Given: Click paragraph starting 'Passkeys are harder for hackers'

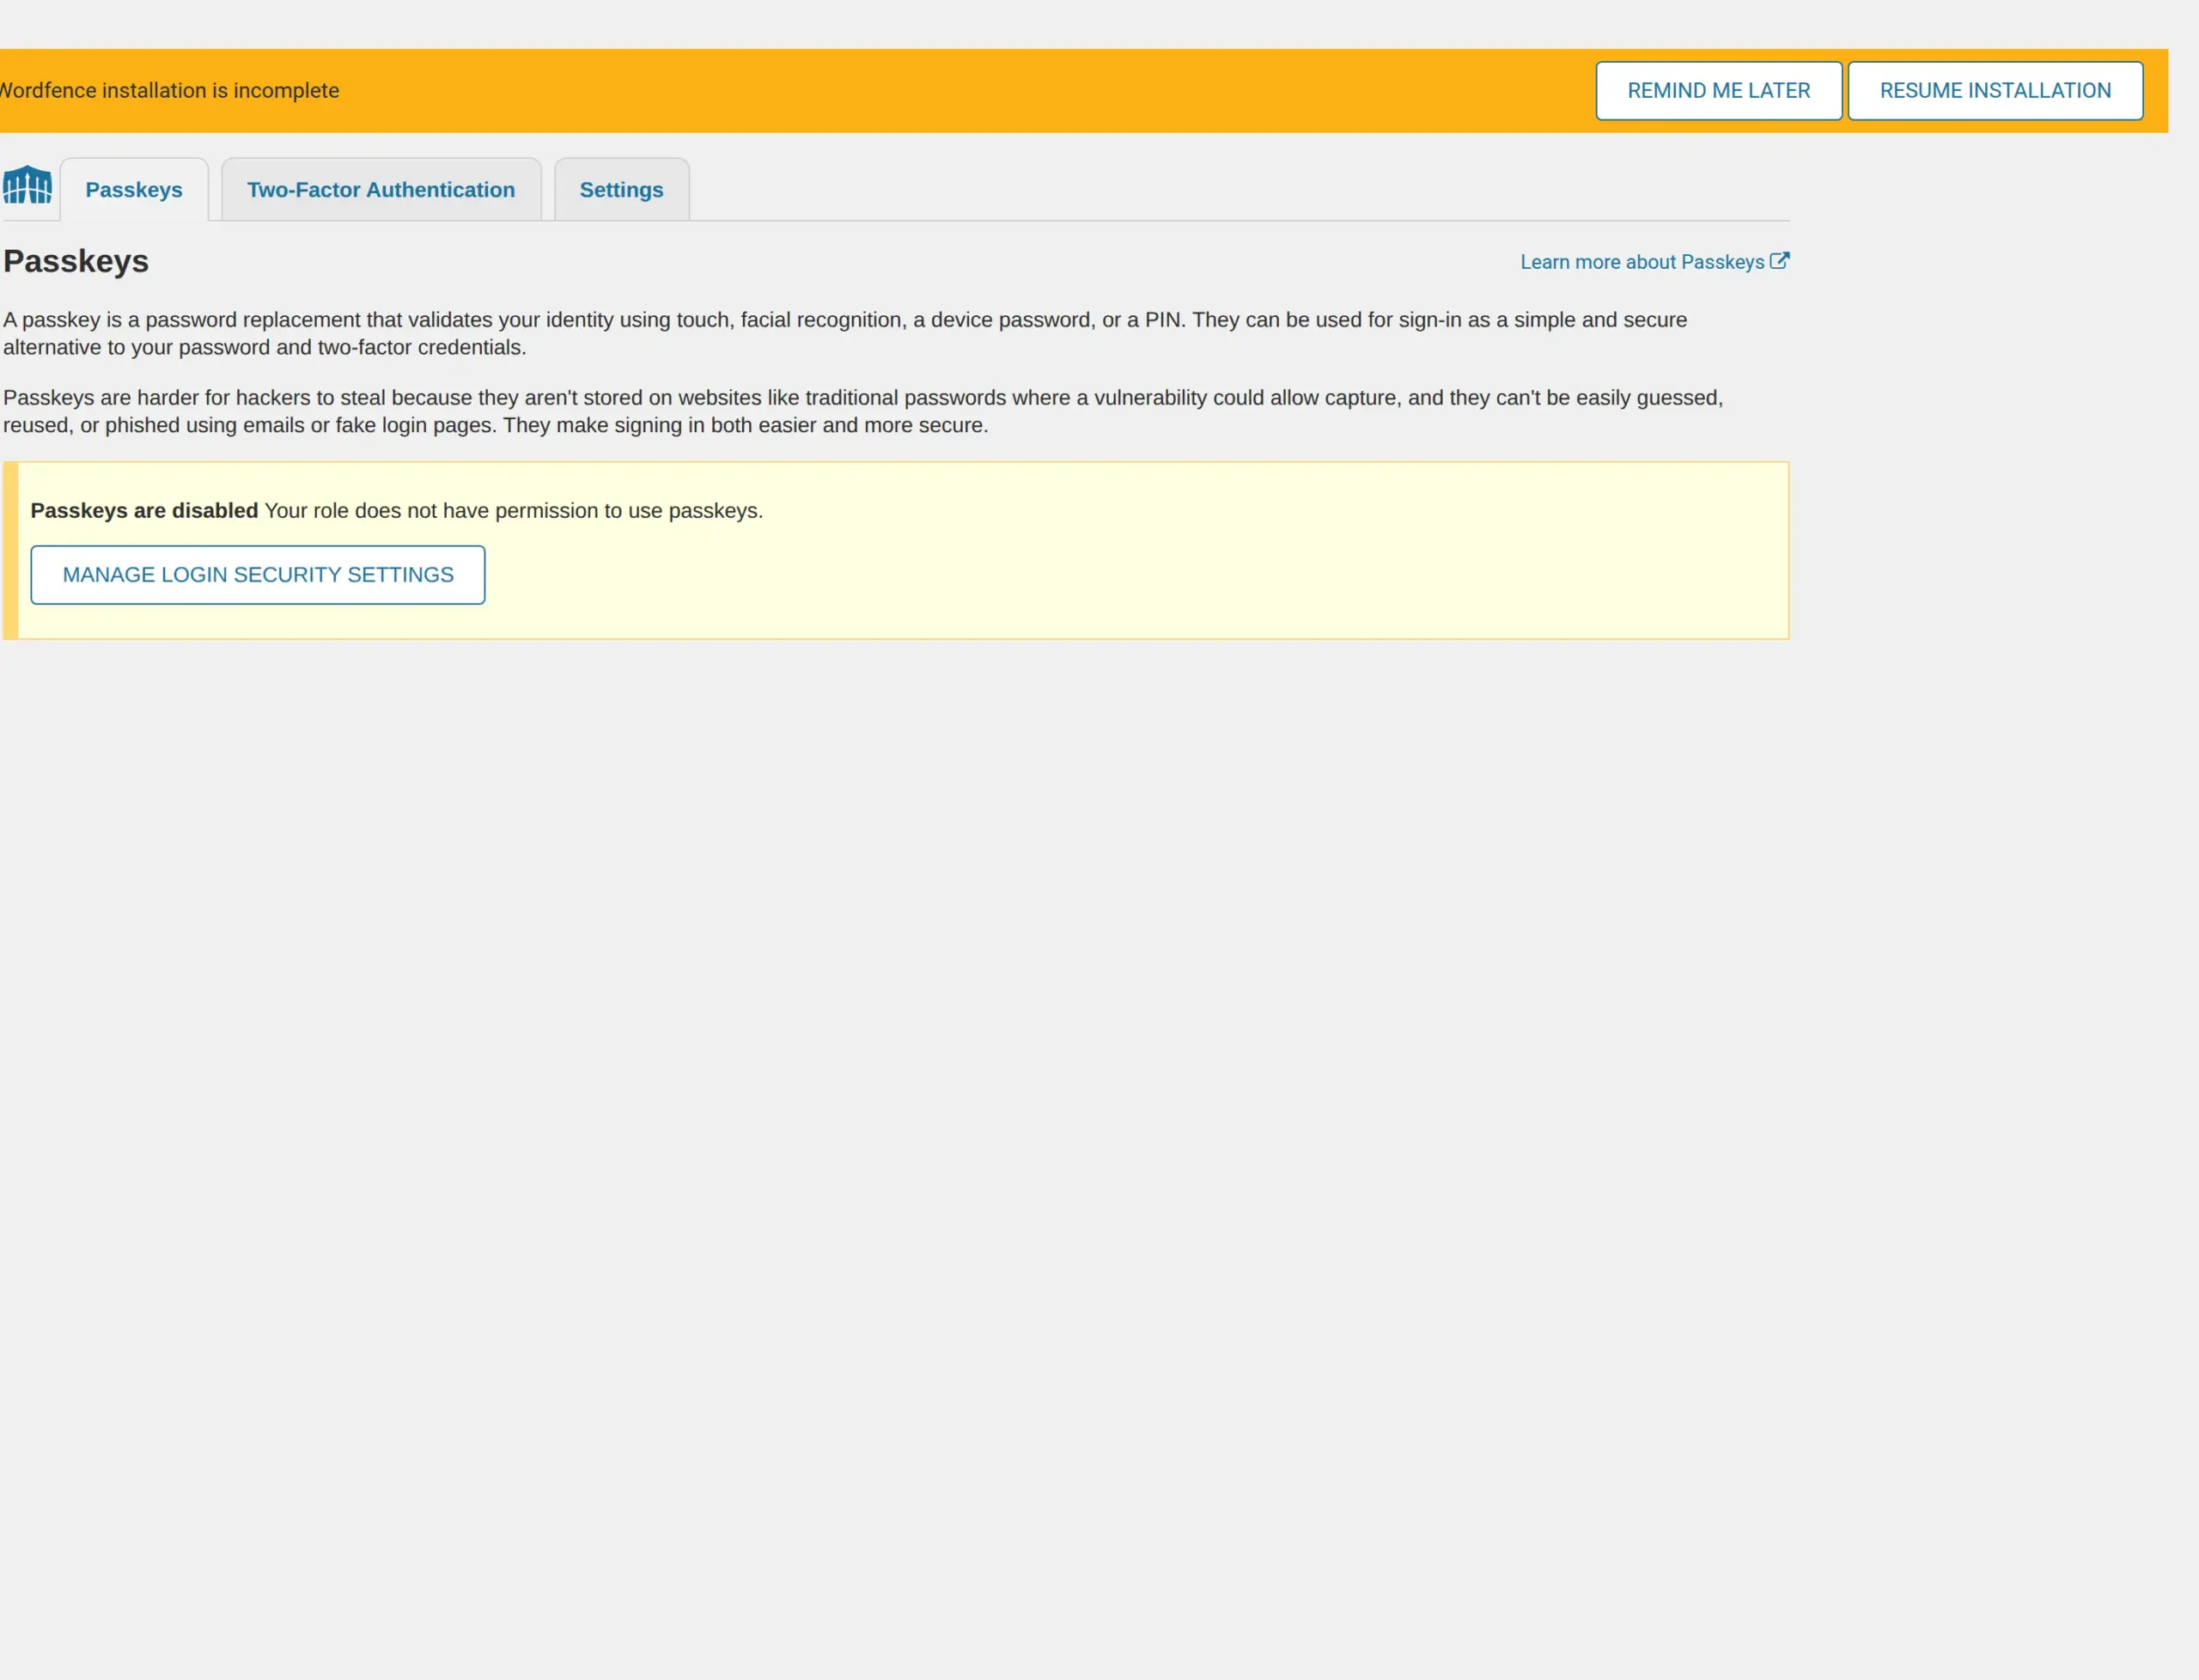Looking at the screenshot, I should click(x=863, y=411).
